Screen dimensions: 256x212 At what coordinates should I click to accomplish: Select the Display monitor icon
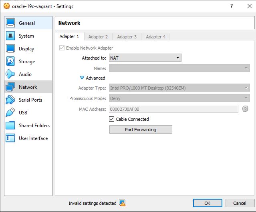tap(11, 49)
